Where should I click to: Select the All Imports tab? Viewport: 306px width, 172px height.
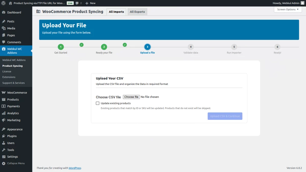pyautogui.click(x=116, y=12)
